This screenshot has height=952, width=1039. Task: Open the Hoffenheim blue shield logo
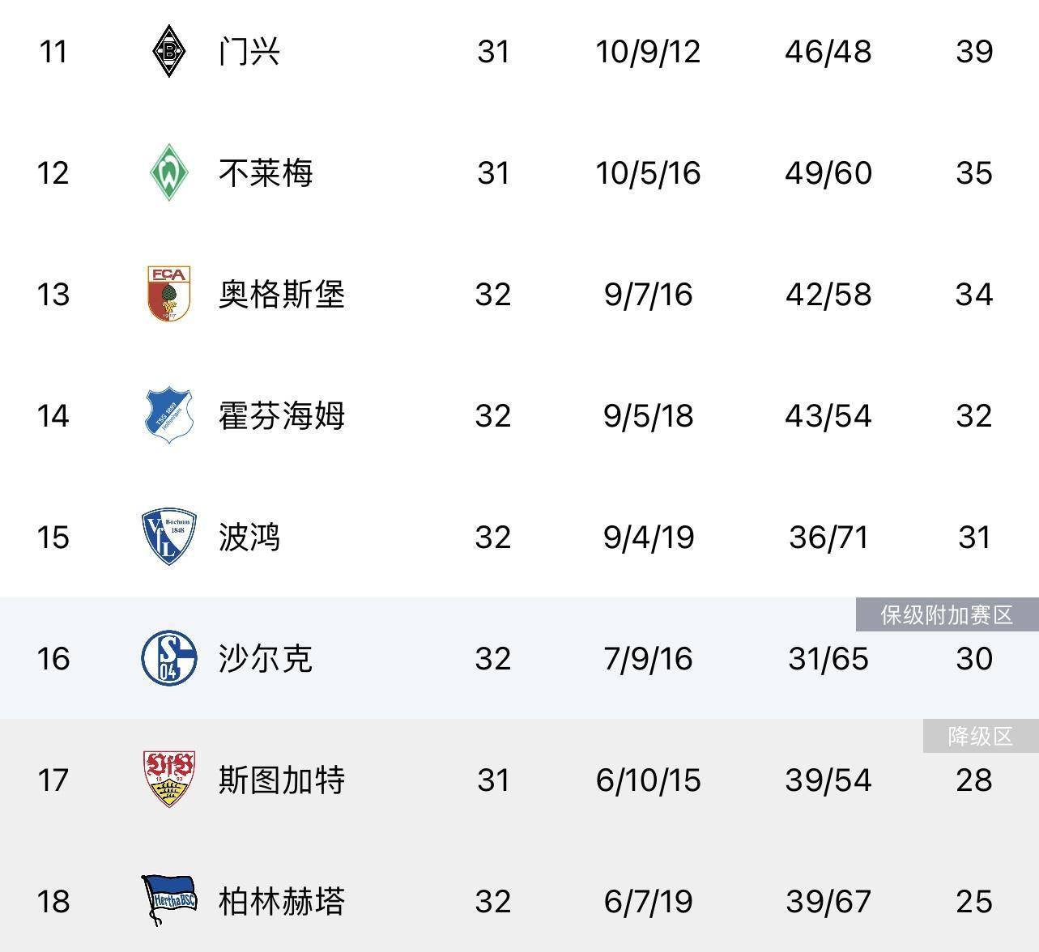168,415
